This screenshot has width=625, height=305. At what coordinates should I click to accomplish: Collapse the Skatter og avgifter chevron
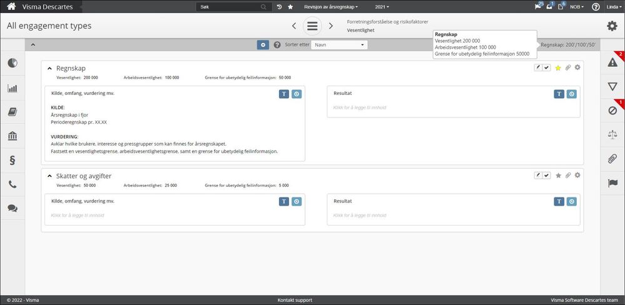tap(50, 176)
